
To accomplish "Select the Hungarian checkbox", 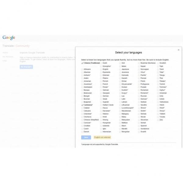I will tap(101, 123).
